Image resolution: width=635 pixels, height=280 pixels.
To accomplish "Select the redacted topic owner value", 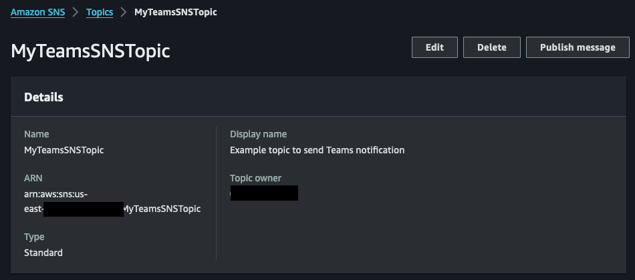I will pyautogui.click(x=264, y=193).
